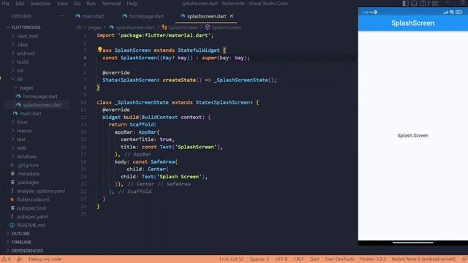Expand the test folder

21,140
